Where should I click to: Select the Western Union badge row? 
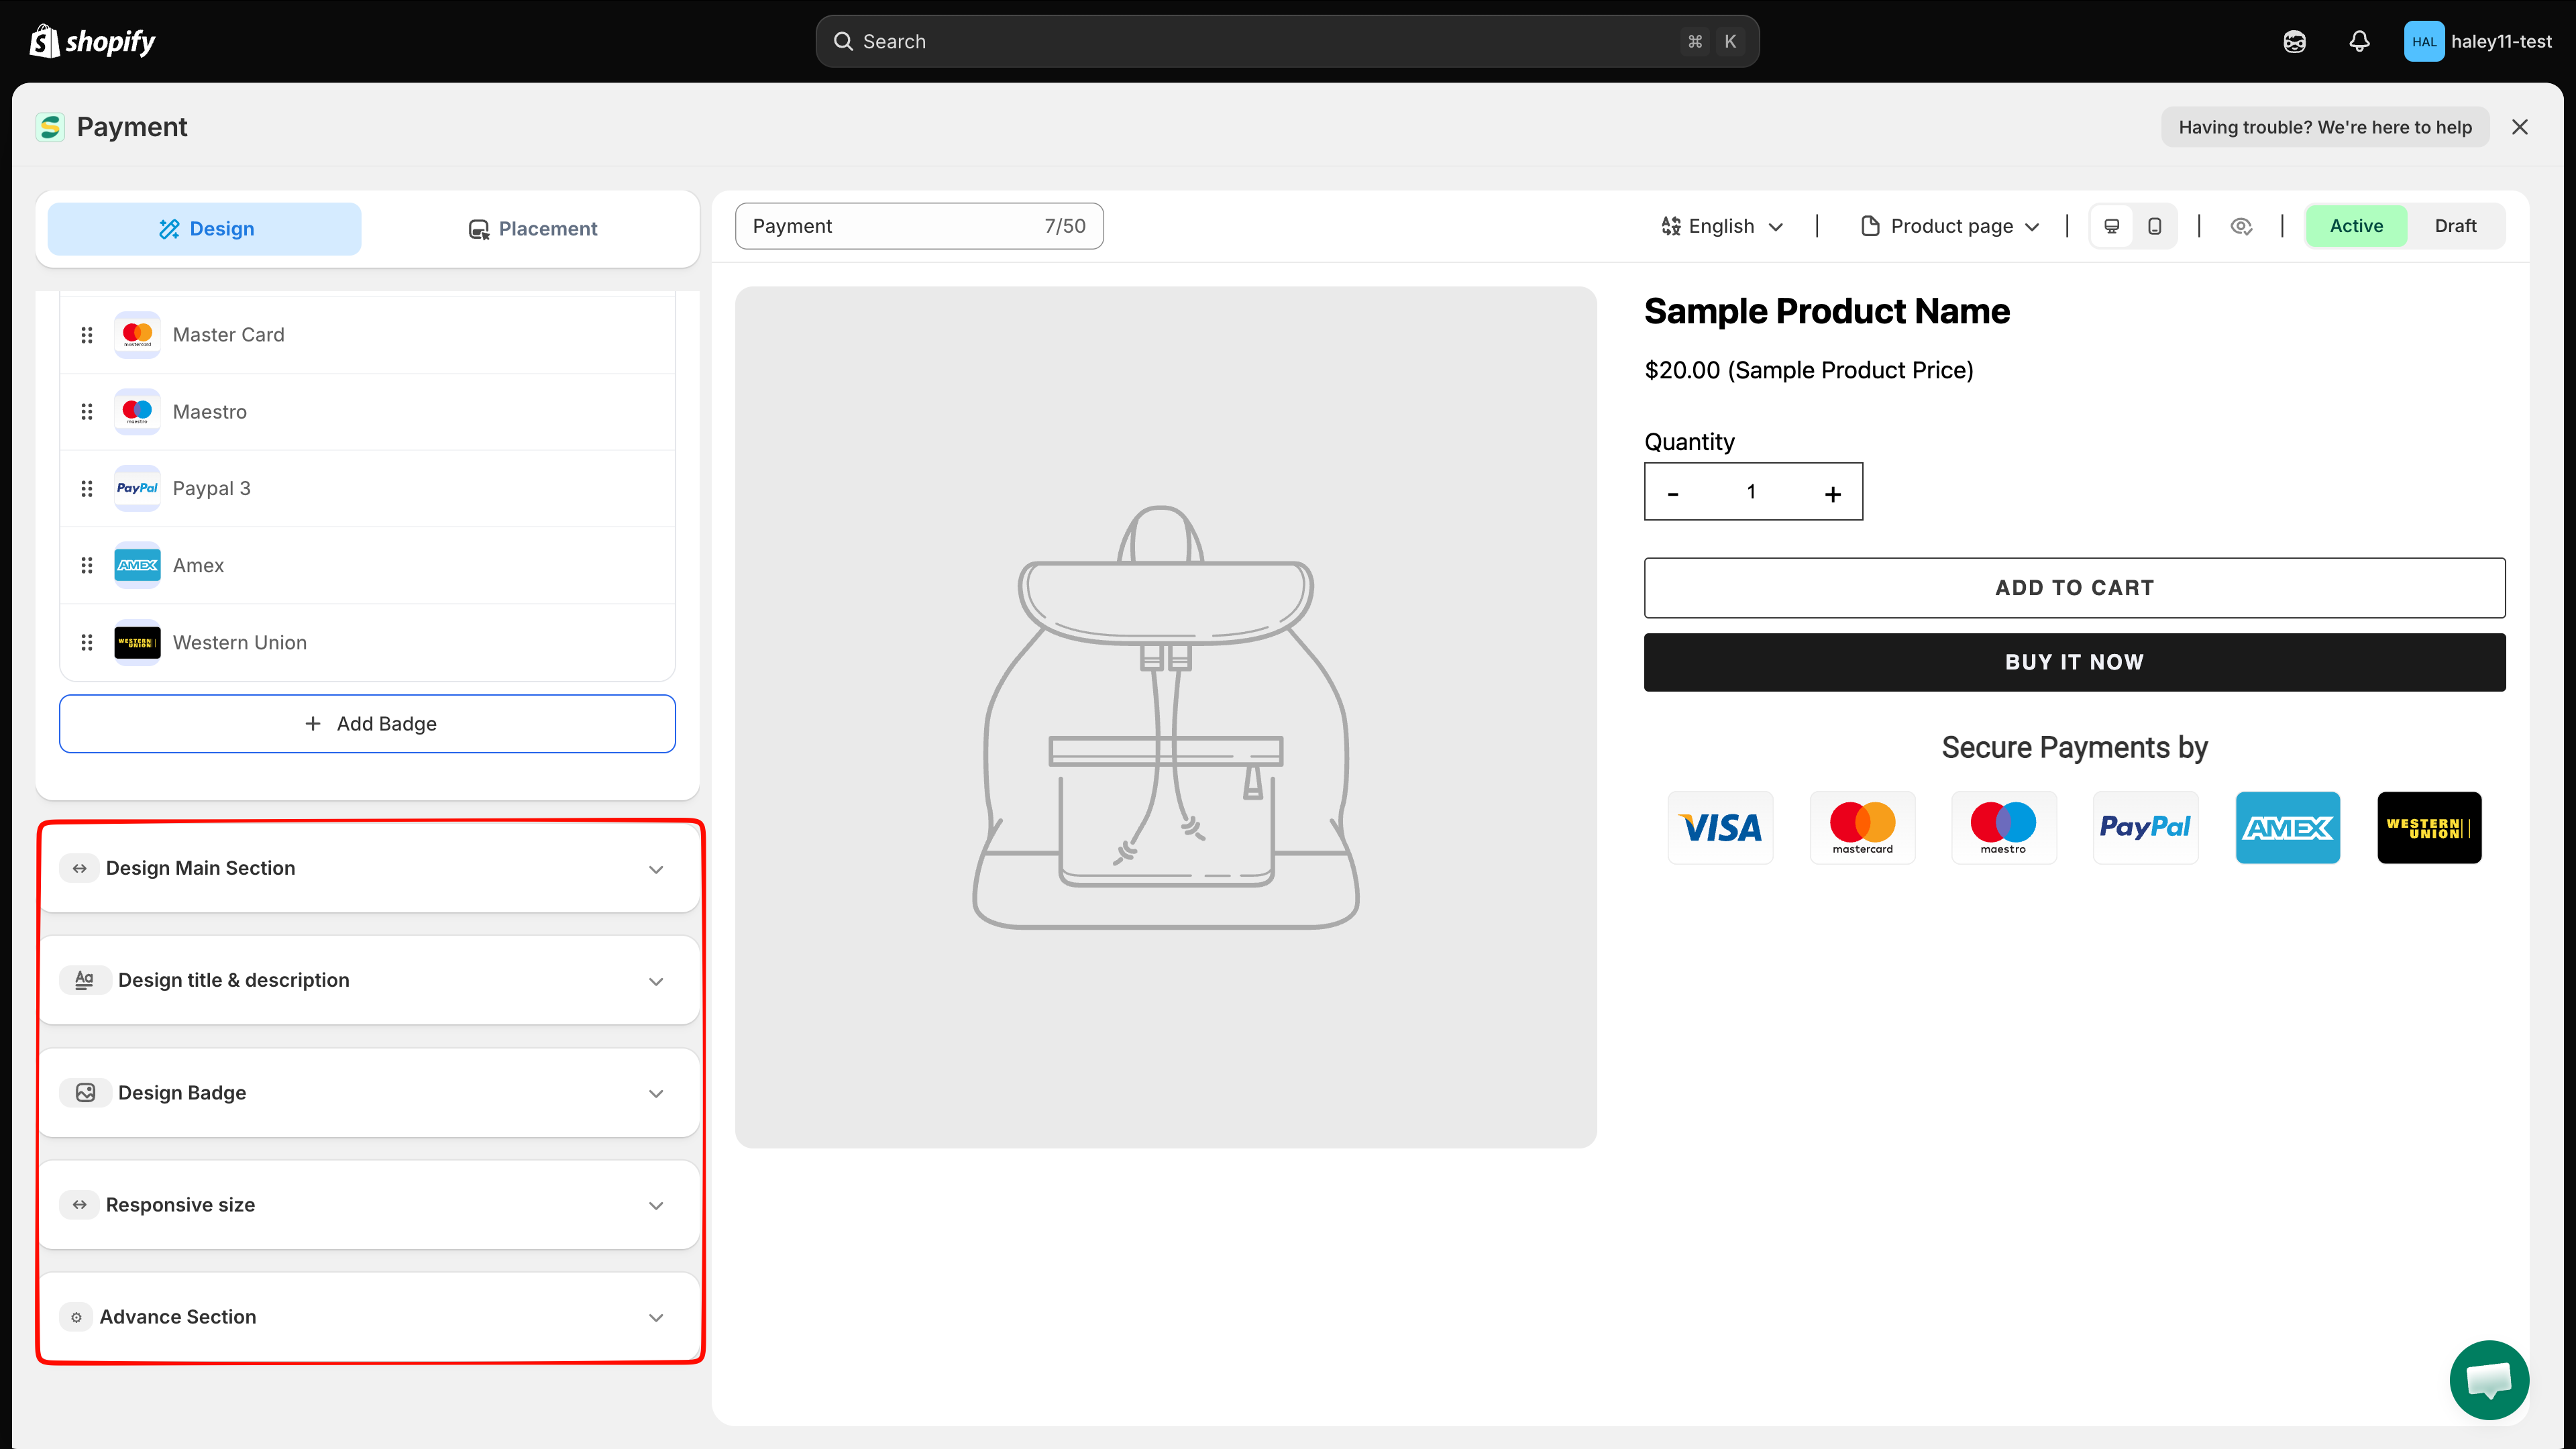tap(367, 642)
